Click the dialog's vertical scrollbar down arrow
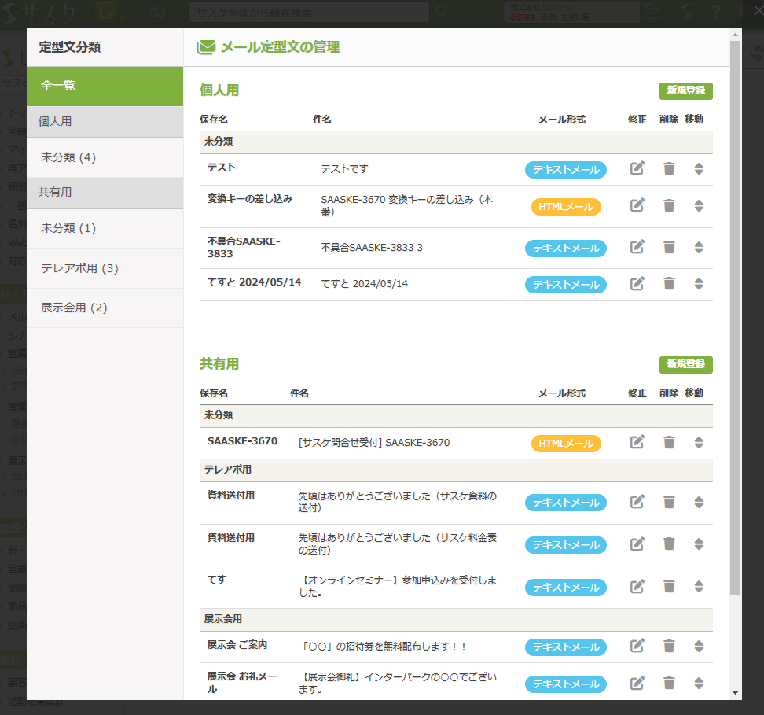764x715 pixels. [735, 693]
